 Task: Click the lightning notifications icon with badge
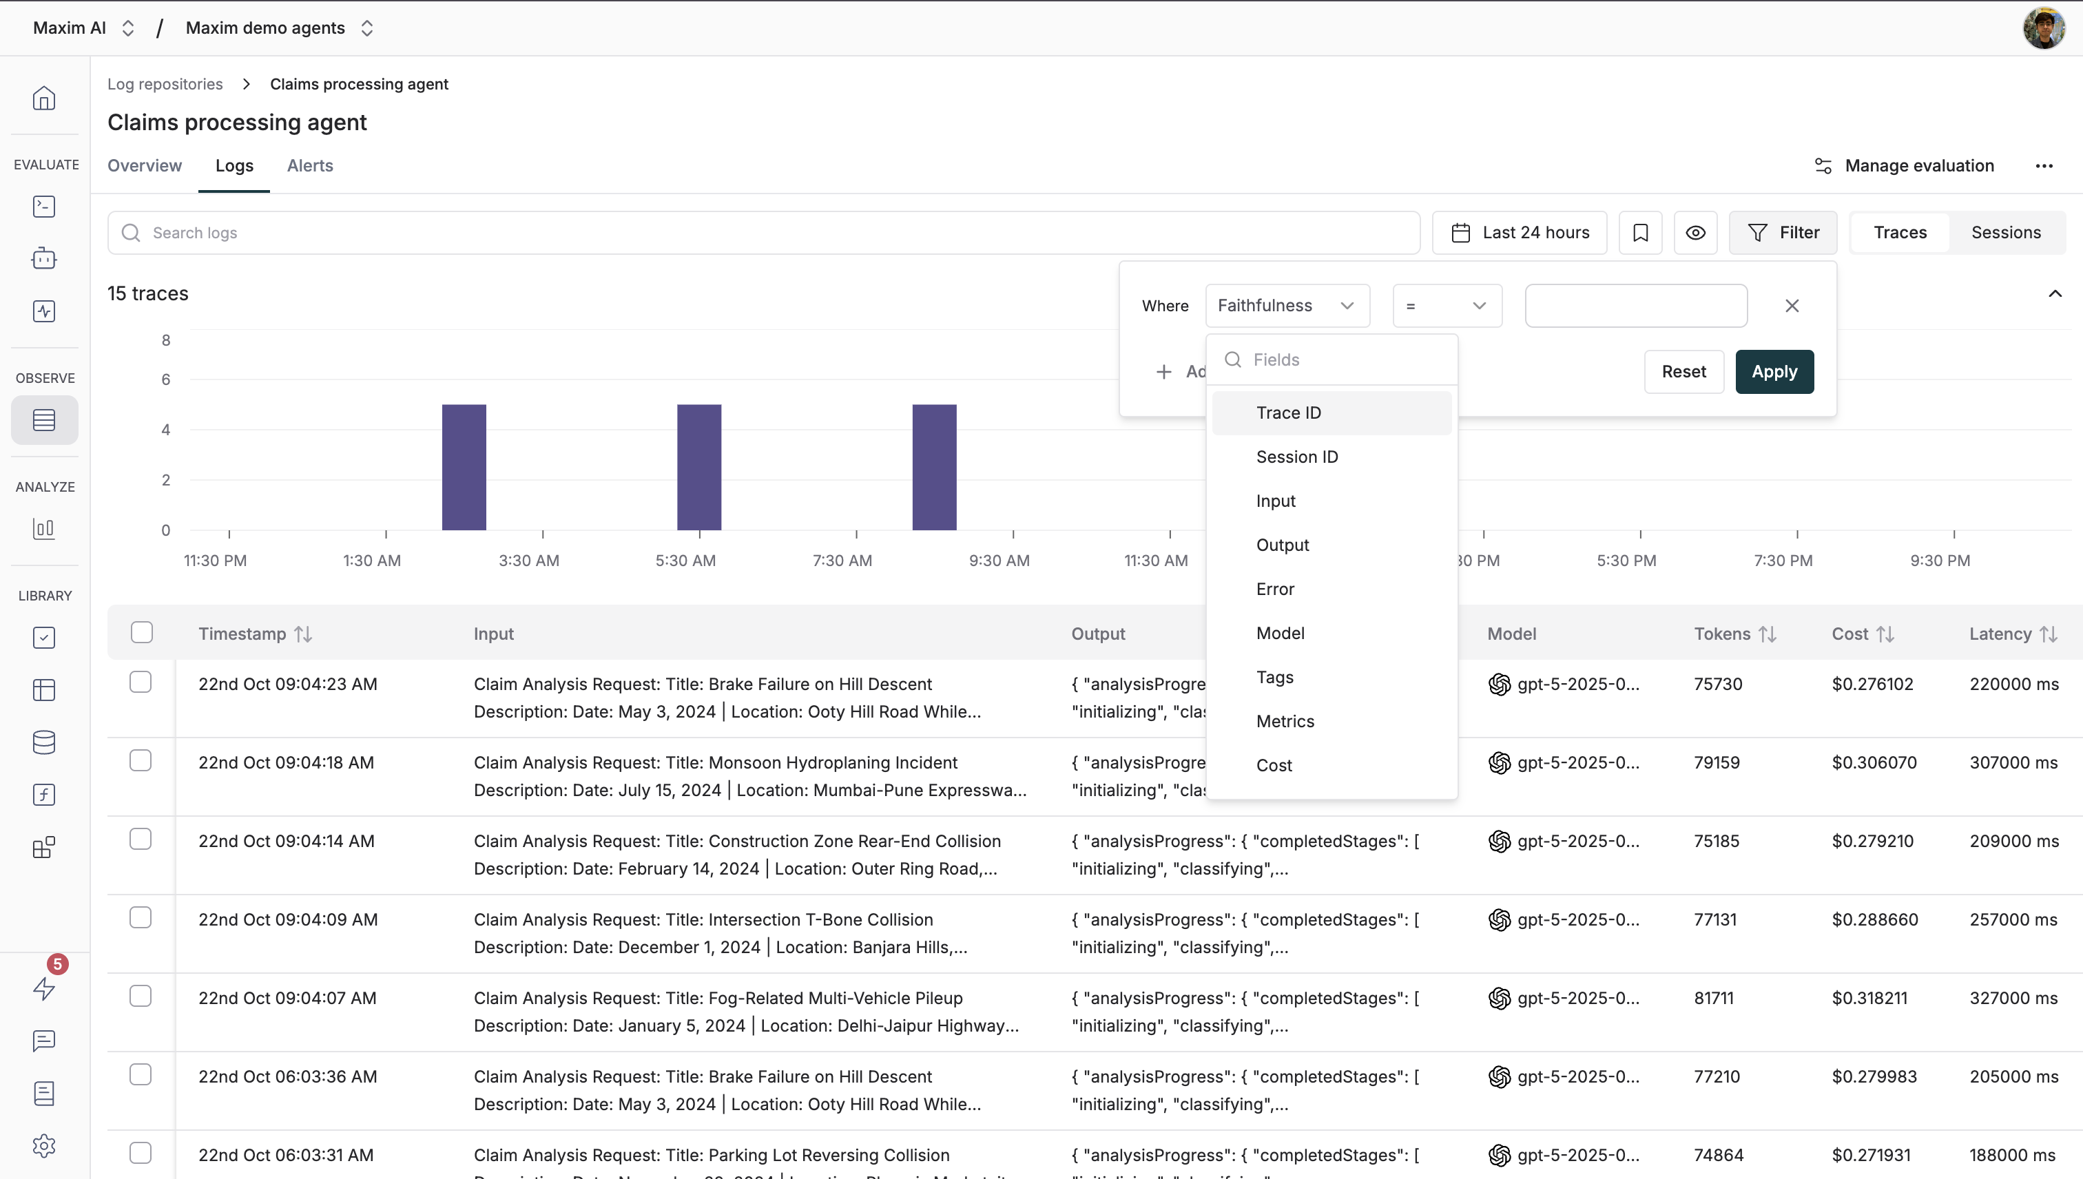tap(43, 988)
